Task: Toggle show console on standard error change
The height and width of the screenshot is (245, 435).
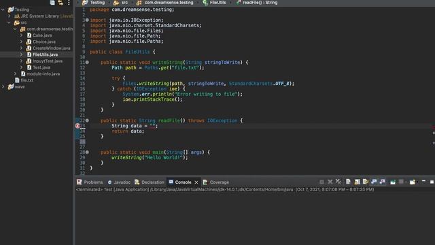Action: pyautogui.click(x=382, y=182)
